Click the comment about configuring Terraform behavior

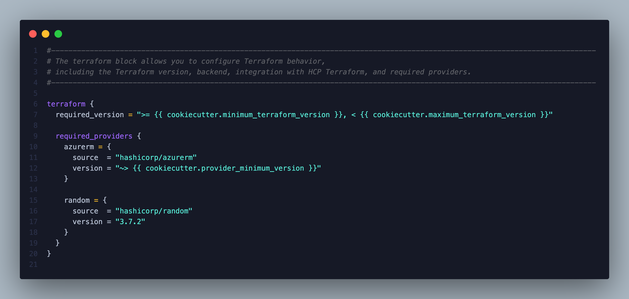(186, 61)
